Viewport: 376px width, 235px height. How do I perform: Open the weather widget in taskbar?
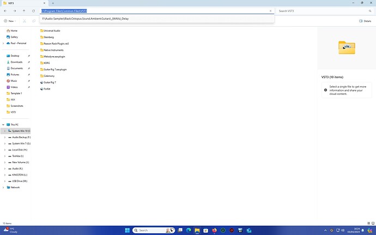click(10, 231)
